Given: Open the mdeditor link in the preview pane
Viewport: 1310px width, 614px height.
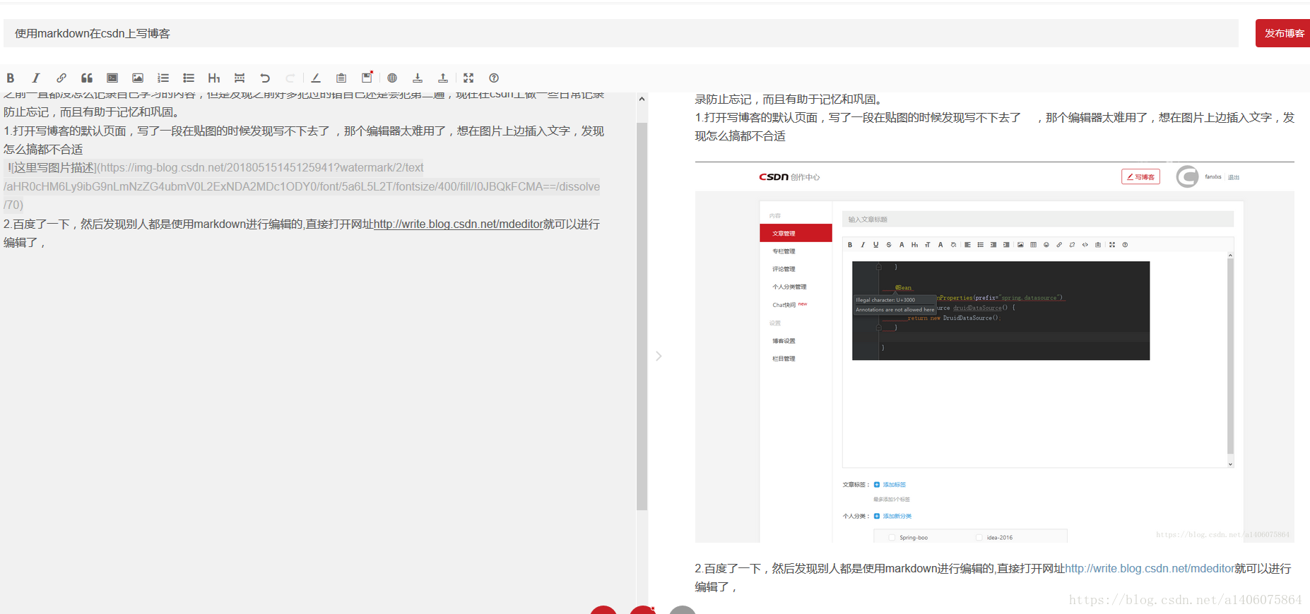Looking at the screenshot, I should 1150,568.
